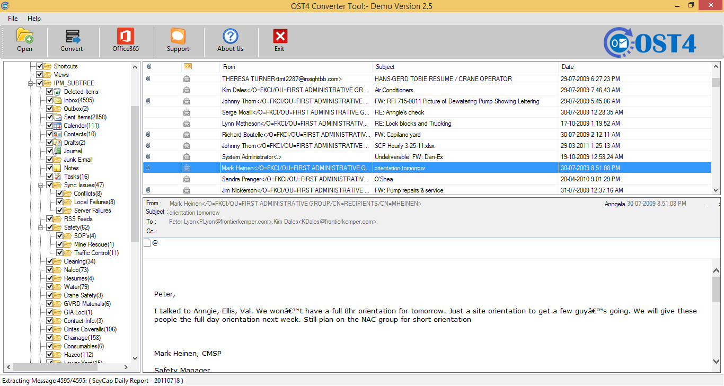The image size is (724, 386).
Task: Collapse the Sync Issues(47) tree node
Action: click(x=40, y=185)
